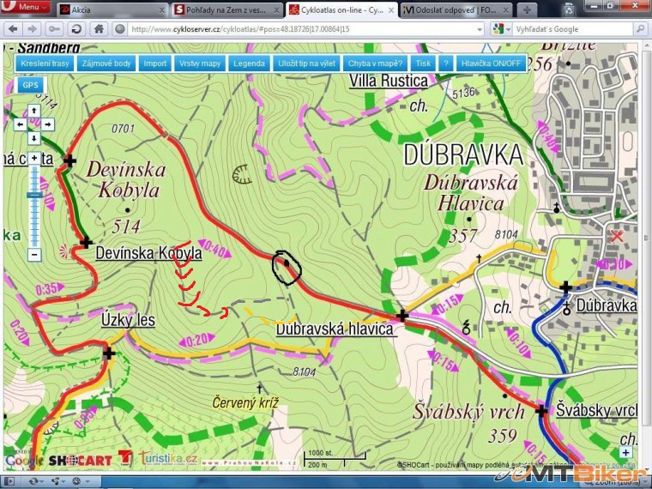Pan the map up with arrow
The height and width of the screenshot is (489, 652).
click(x=33, y=111)
